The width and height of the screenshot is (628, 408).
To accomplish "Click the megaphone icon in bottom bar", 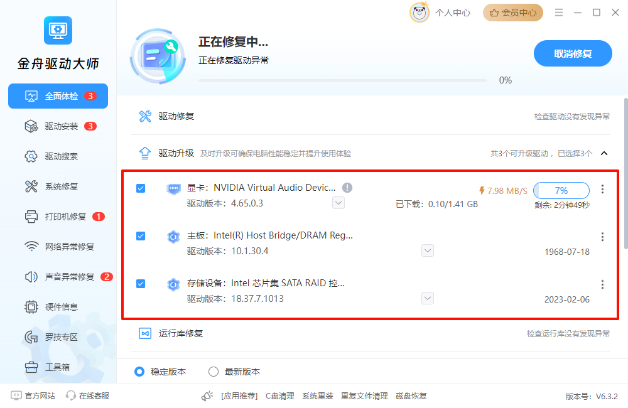I will pos(207,396).
